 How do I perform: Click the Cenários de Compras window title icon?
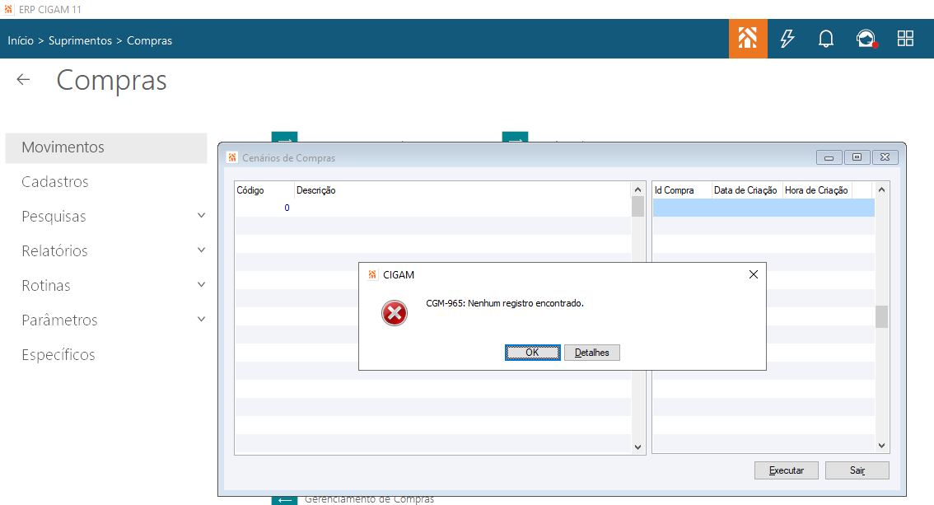(x=232, y=158)
